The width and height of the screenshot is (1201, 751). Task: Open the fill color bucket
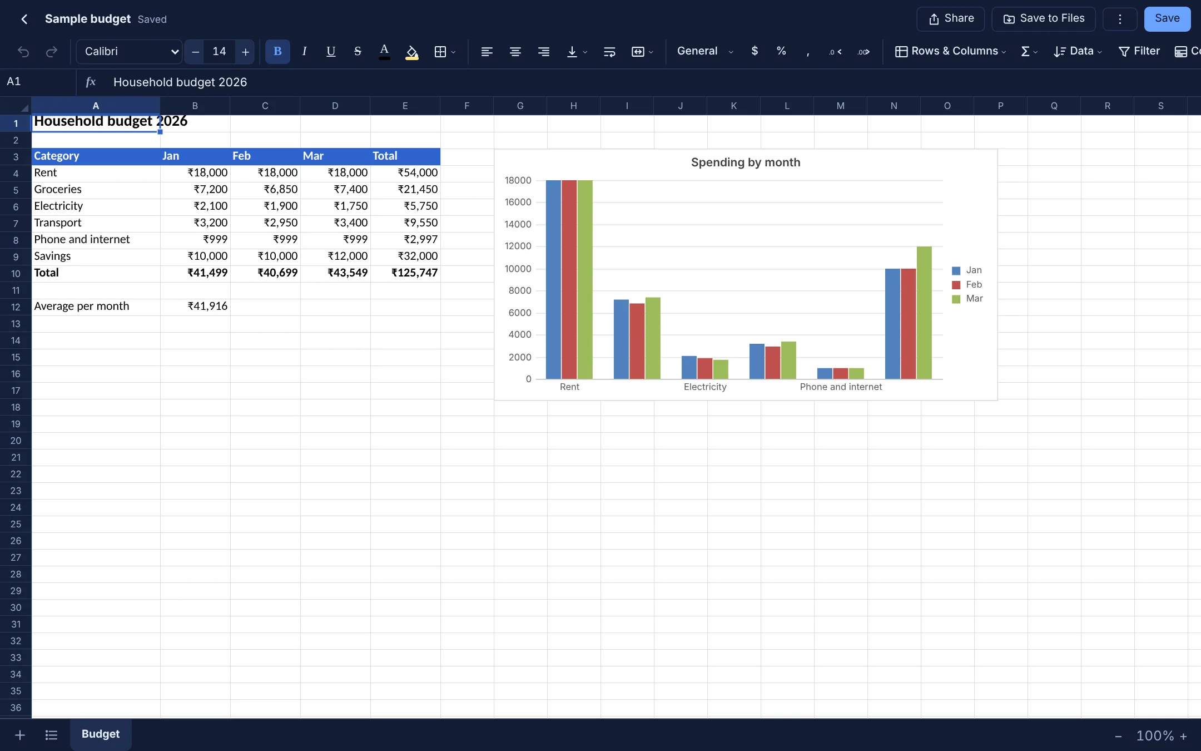(412, 52)
